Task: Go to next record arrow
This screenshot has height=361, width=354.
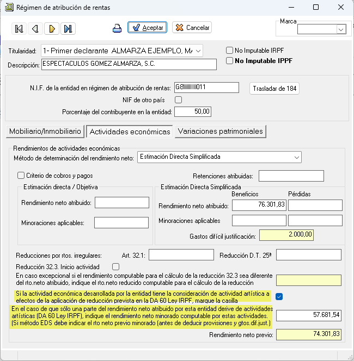Action: click(52, 29)
